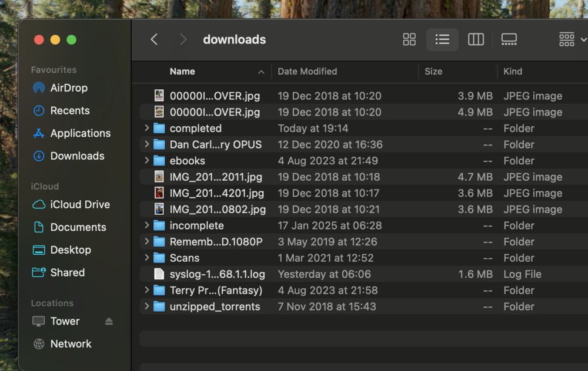Click the Rememb...D.1080P folder name
Viewport: 588px width, 371px height.
[216, 242]
